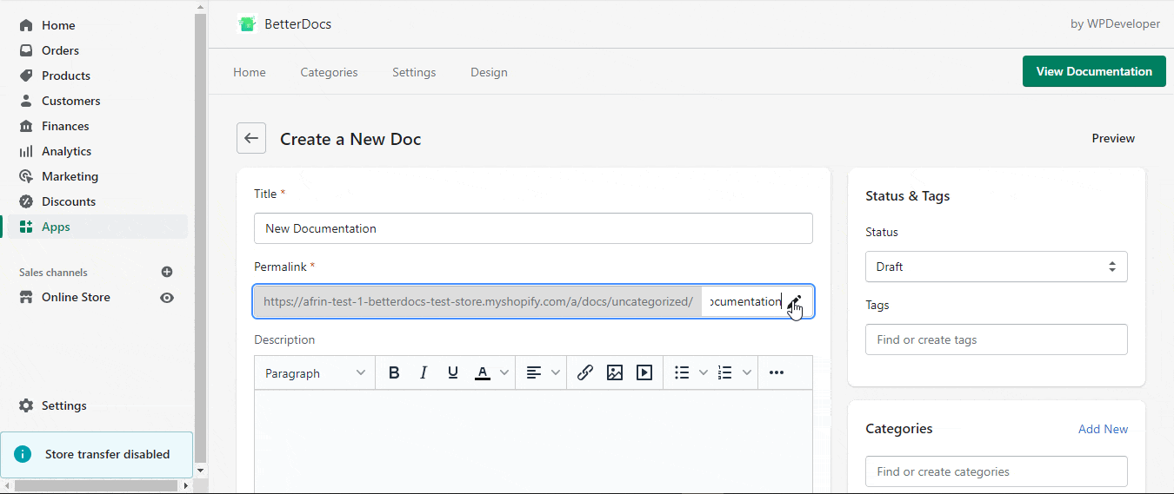The image size is (1174, 494).
Task: Click the text alignment icon
Action: 534,372
